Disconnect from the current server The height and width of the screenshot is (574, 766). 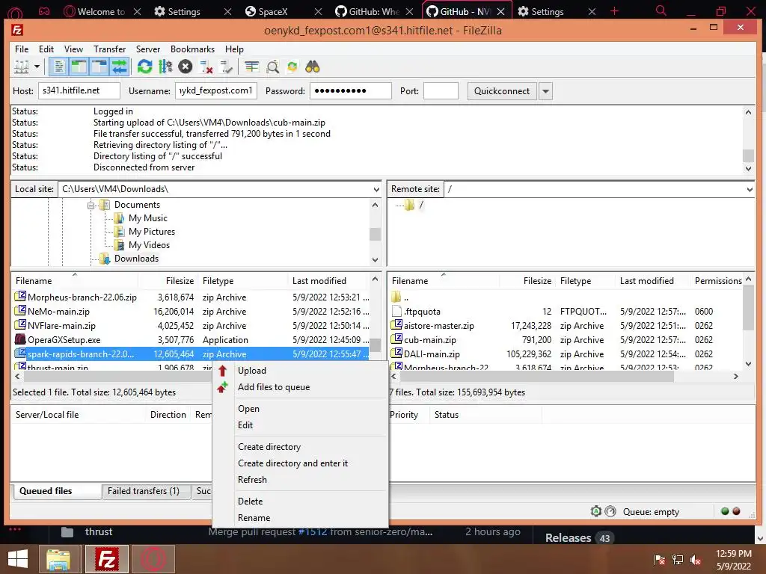pos(206,67)
